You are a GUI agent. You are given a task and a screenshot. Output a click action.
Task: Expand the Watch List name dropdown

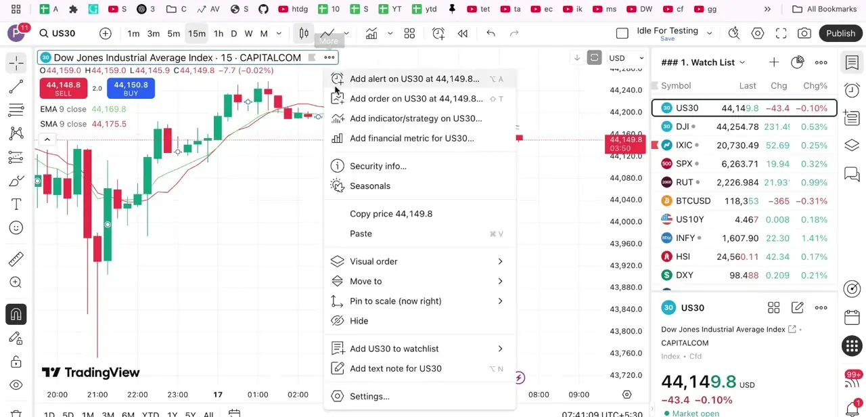point(742,62)
